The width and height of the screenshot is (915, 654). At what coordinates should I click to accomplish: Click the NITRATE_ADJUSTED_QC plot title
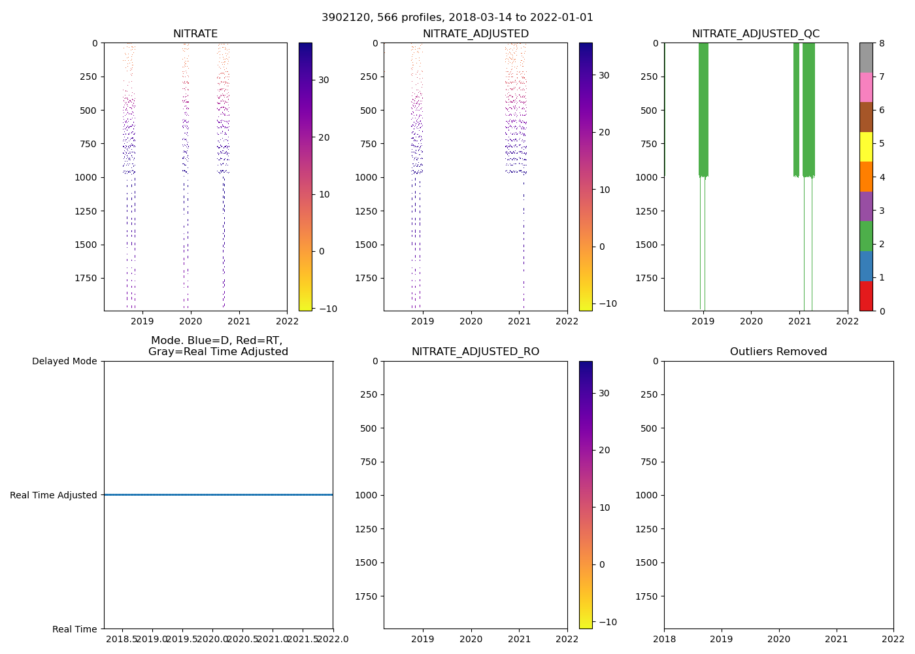coord(756,34)
